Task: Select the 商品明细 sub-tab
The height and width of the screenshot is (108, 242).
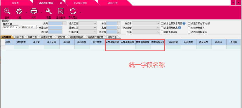Action: click(x=6, y=37)
